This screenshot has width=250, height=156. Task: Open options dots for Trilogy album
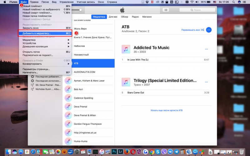(x=206, y=82)
